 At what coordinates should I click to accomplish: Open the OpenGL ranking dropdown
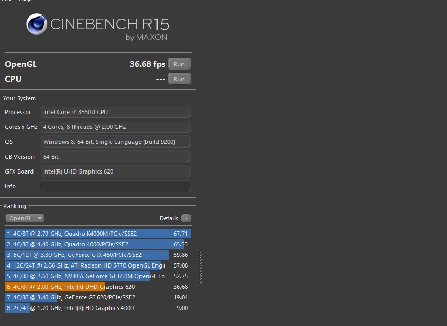coord(25,218)
